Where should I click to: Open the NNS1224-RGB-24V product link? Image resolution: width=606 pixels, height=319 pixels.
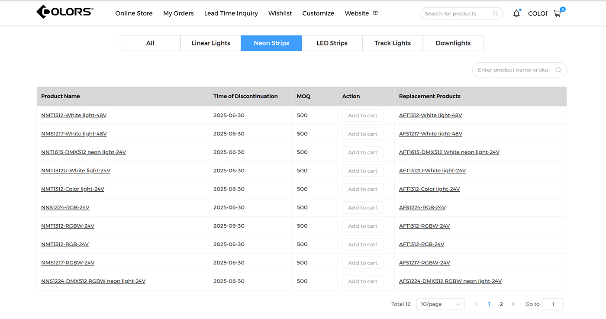(x=65, y=208)
